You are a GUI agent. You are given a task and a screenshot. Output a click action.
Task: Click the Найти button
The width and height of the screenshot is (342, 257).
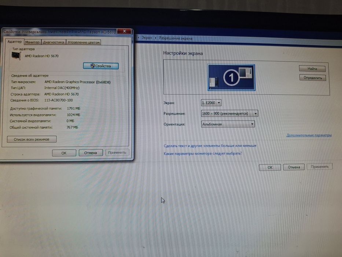tap(312, 69)
